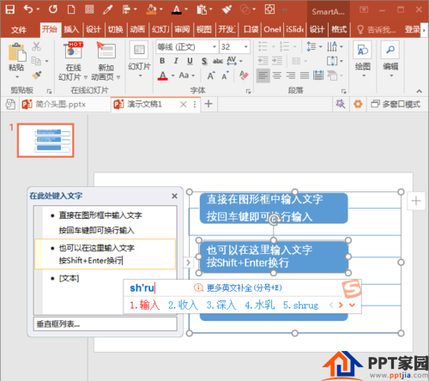Image resolution: width=429 pixels, height=381 pixels.
Task: Toggle Italic formatting
Action: 176,61
